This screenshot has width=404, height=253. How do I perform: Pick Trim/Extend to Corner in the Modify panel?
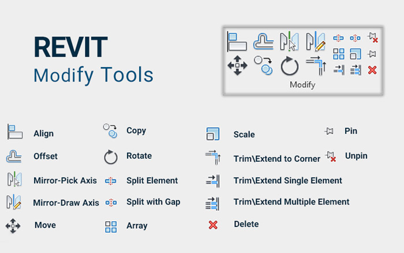pyautogui.click(x=316, y=66)
